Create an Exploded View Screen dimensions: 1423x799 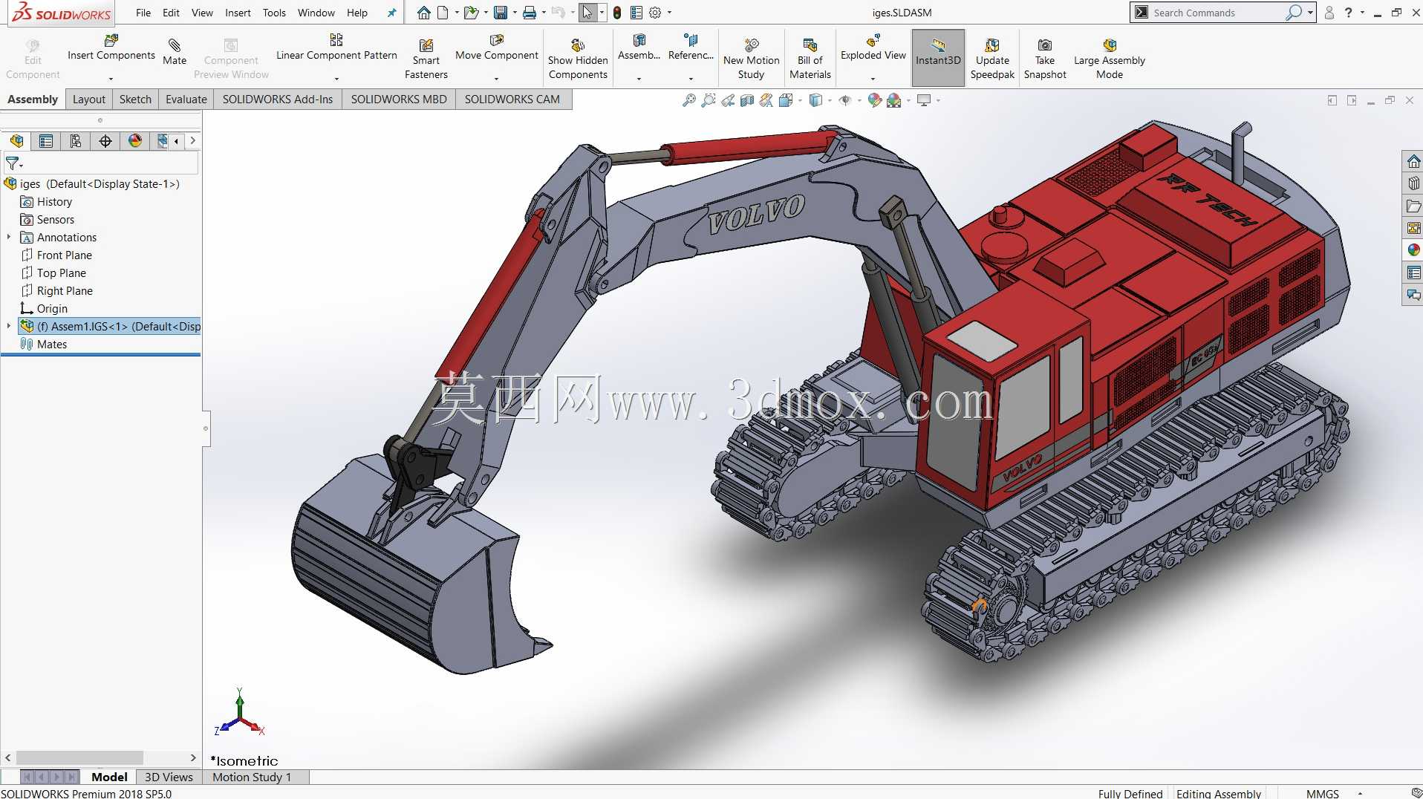click(x=873, y=48)
